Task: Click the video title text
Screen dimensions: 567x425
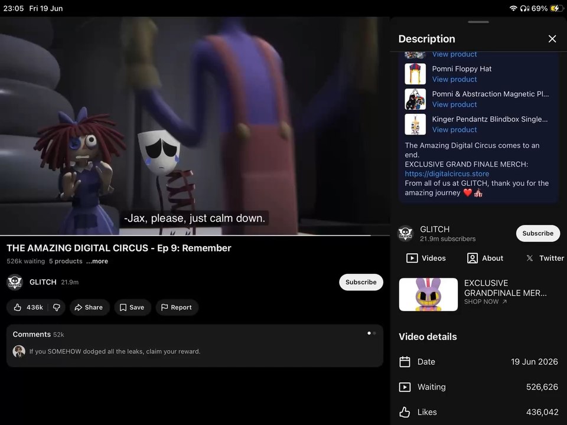Action: point(119,248)
